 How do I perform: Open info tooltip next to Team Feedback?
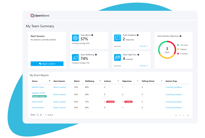click(x=138, y=35)
